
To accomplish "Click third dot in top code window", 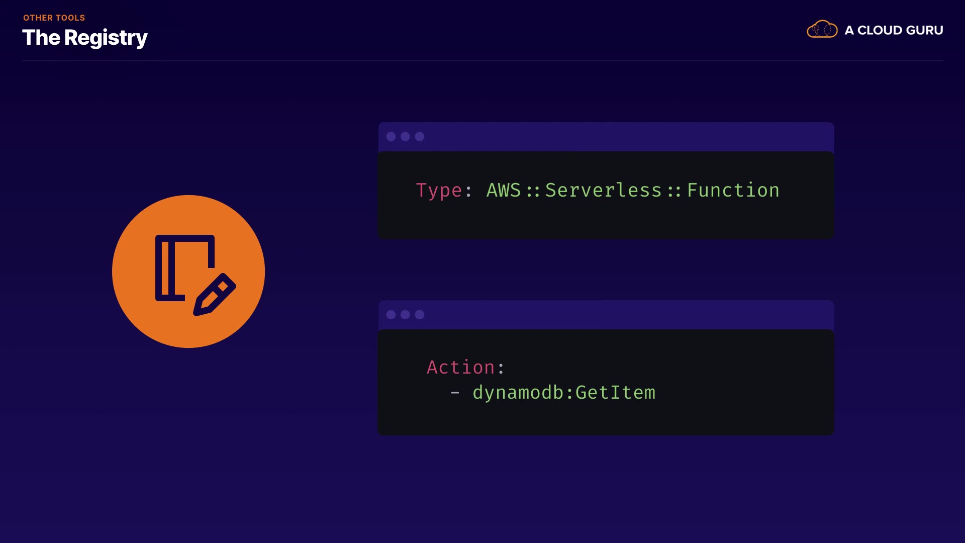I will click(x=420, y=137).
